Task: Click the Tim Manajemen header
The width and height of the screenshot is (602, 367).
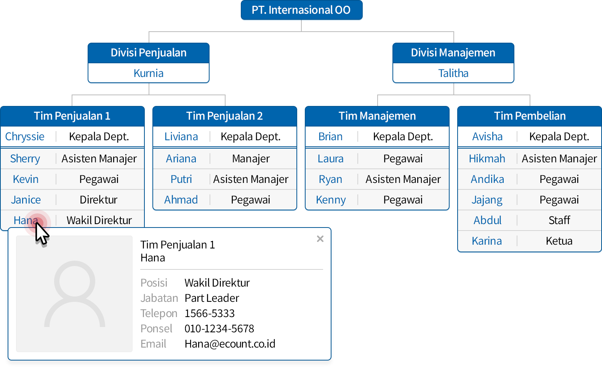Action: [377, 116]
